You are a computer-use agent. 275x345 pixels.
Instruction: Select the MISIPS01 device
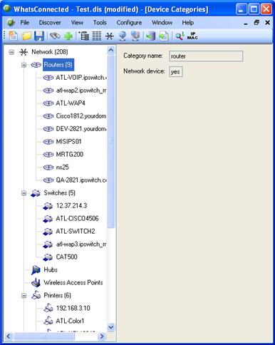tap(68, 142)
